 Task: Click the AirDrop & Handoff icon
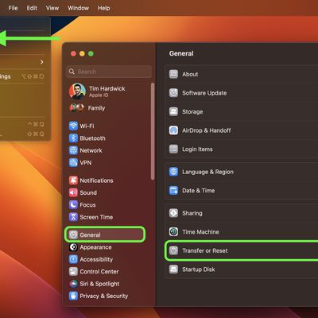click(x=173, y=130)
